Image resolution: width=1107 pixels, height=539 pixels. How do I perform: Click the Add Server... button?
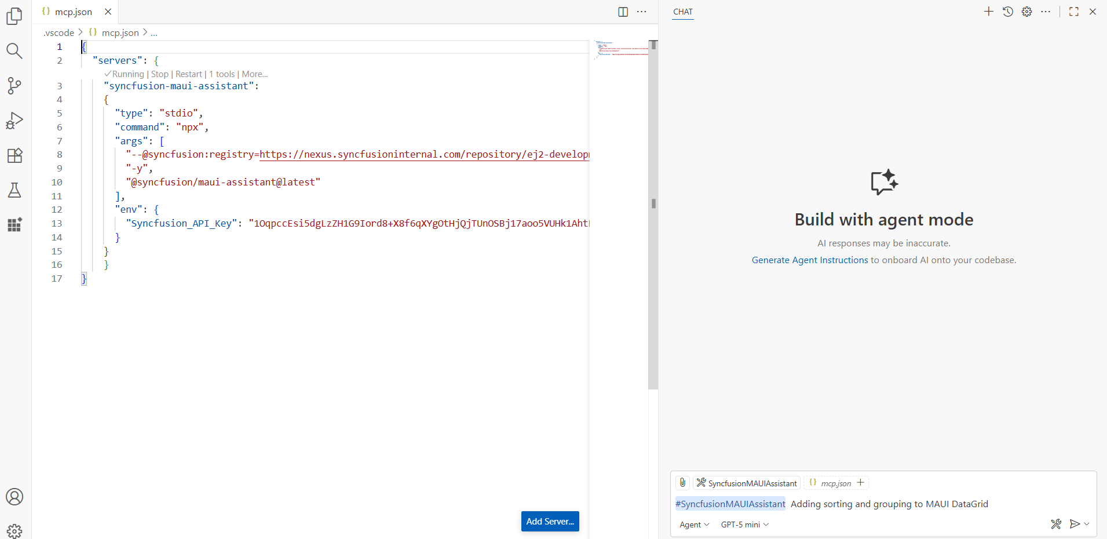(549, 521)
